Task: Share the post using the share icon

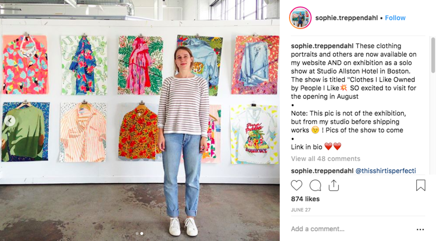Action: 334,185
